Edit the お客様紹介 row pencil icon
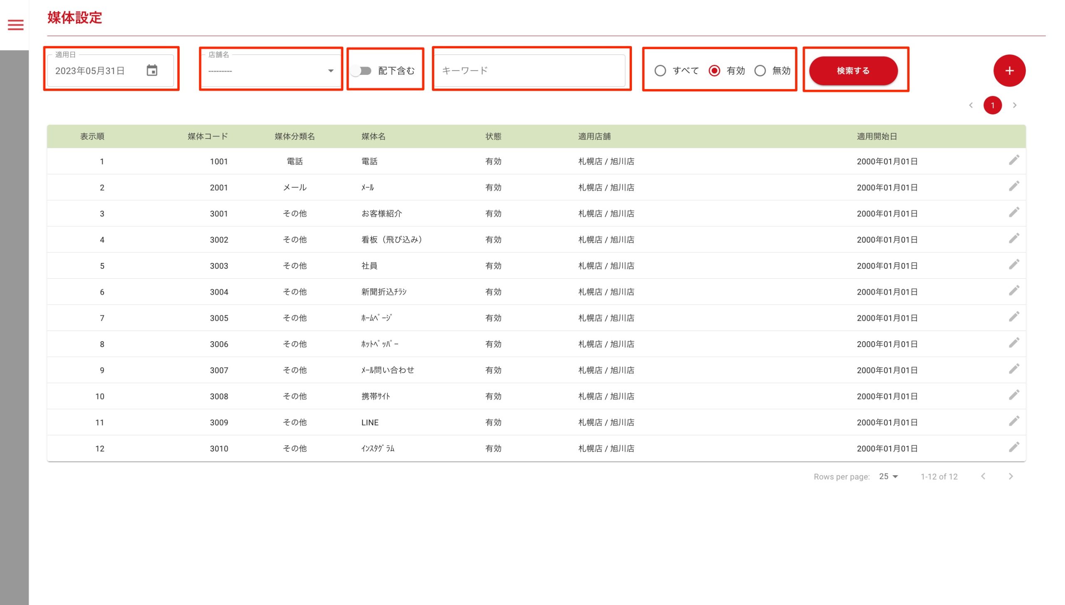The height and width of the screenshot is (605, 1065). 1013,213
